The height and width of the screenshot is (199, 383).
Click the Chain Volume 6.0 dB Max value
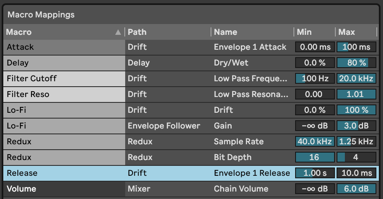[x=356, y=189]
